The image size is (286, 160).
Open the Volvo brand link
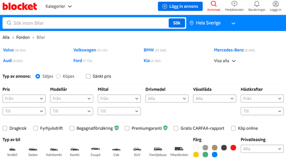(x=8, y=50)
